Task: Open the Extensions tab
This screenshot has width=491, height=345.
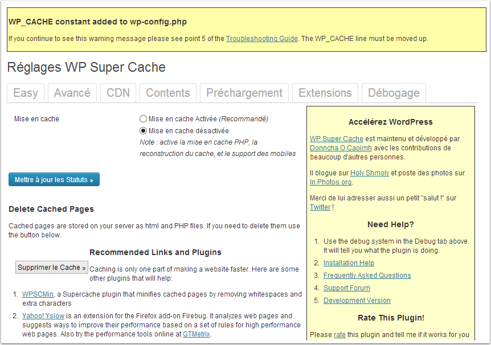Action: tap(325, 93)
